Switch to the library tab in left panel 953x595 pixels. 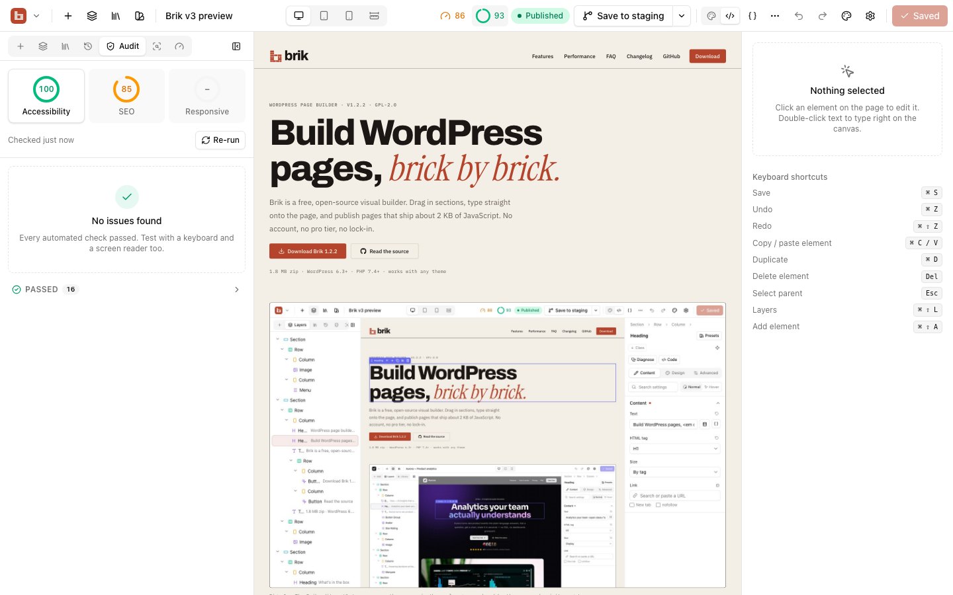tap(66, 46)
